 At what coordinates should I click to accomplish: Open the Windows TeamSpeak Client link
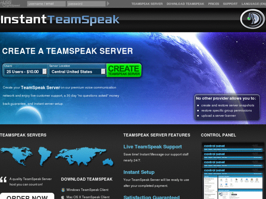pyautogui.click(x=87, y=190)
